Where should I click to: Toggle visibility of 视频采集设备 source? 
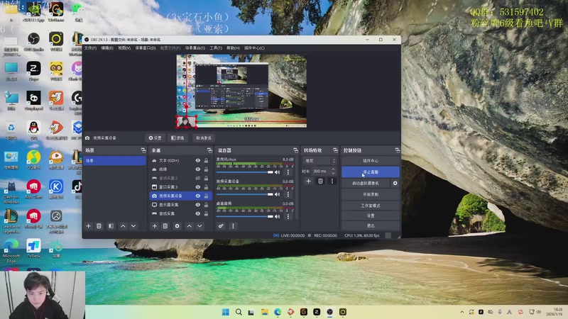point(198,196)
